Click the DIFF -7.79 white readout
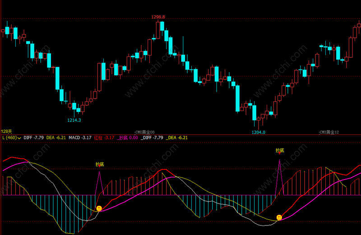 tap(33, 138)
